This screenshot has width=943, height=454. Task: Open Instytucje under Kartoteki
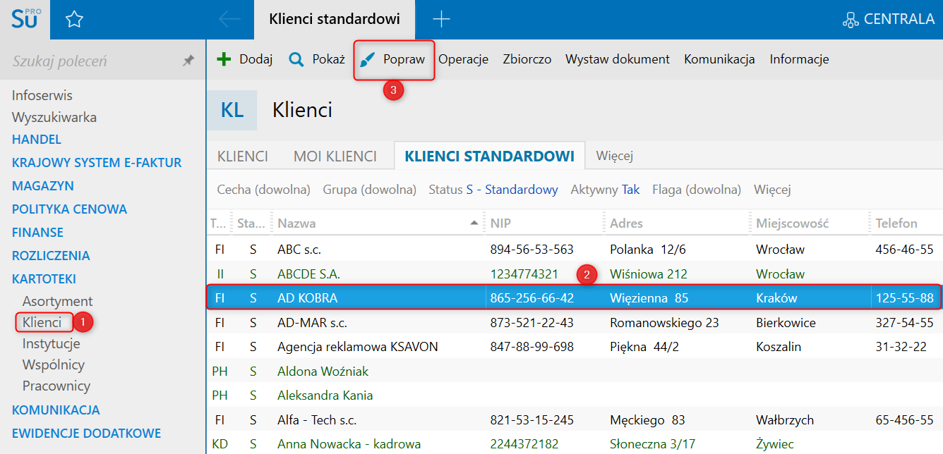pos(51,343)
